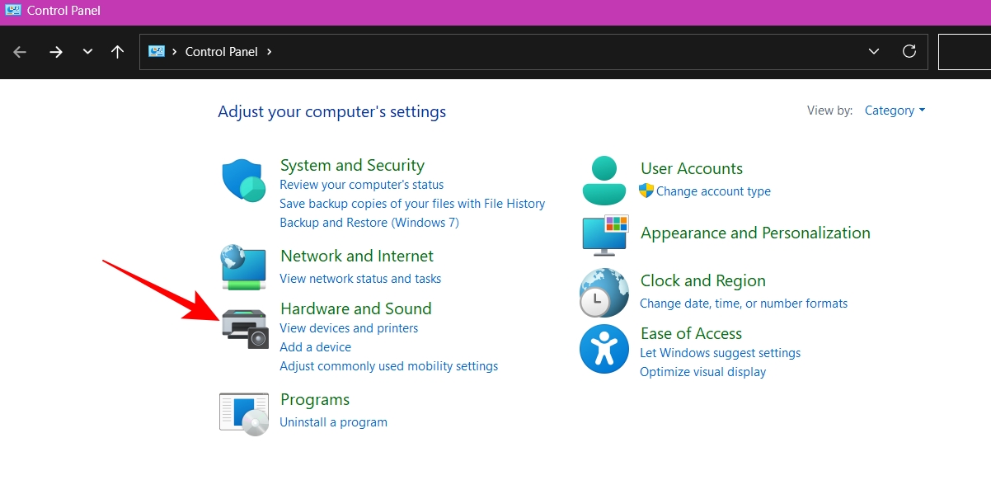
Task: Open Network and Internet heading
Action: tap(357, 256)
